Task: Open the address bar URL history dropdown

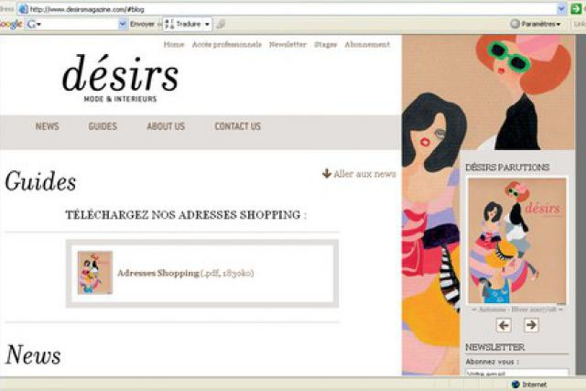Action: (x=561, y=9)
